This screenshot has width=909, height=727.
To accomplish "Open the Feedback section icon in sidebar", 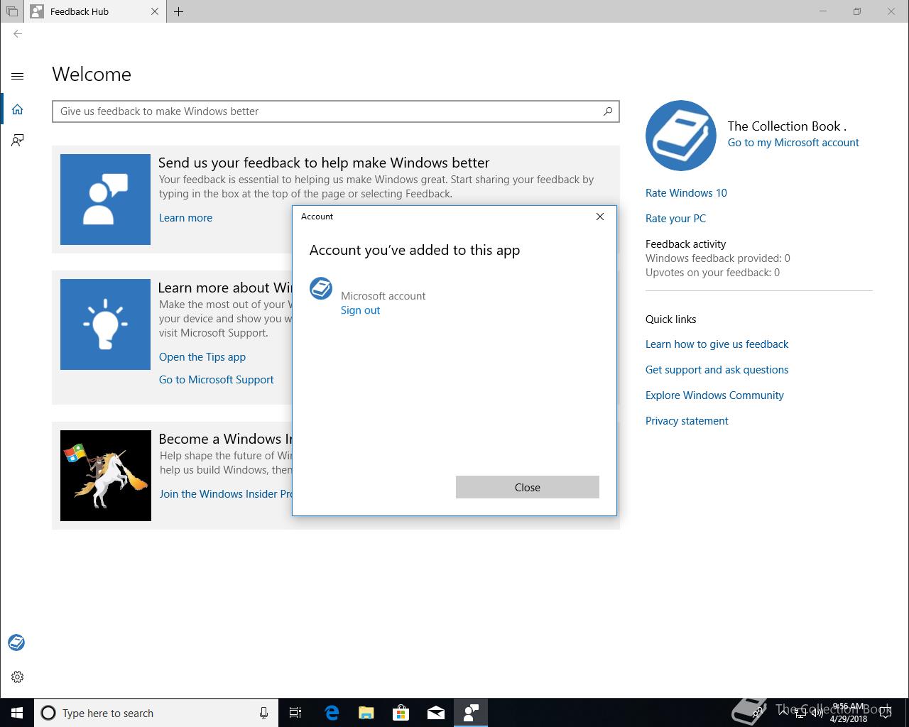I will tap(18, 140).
